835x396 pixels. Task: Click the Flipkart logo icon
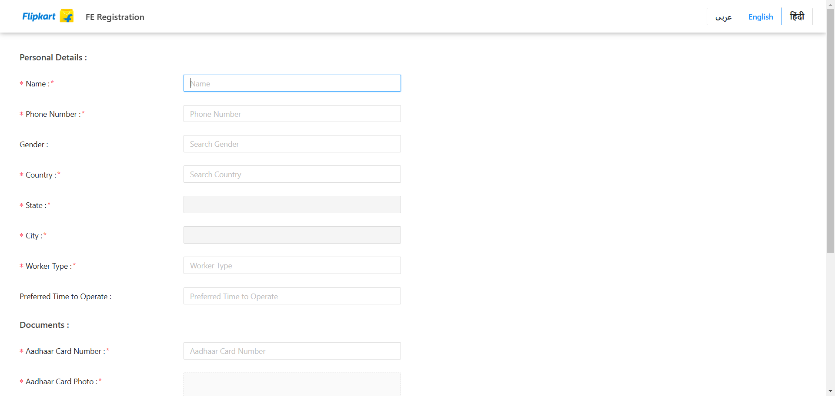67,16
